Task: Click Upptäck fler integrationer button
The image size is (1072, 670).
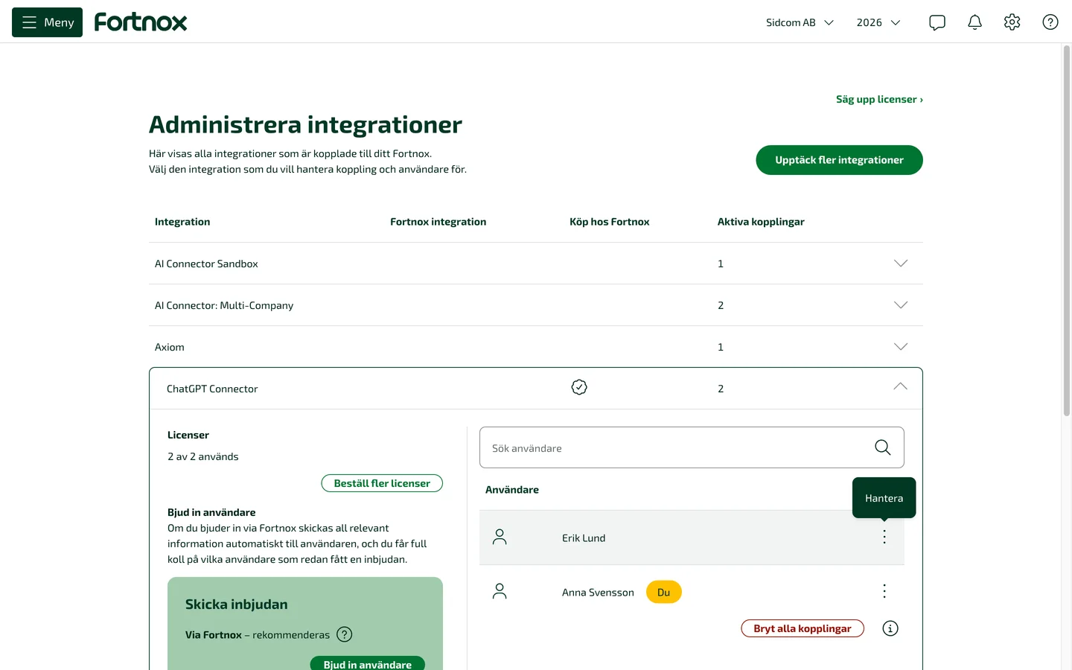Action: point(839,160)
